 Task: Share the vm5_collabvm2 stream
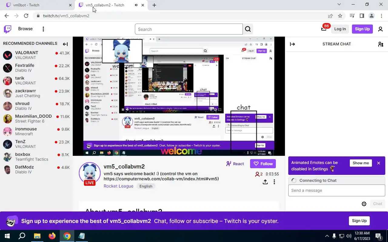265,182
